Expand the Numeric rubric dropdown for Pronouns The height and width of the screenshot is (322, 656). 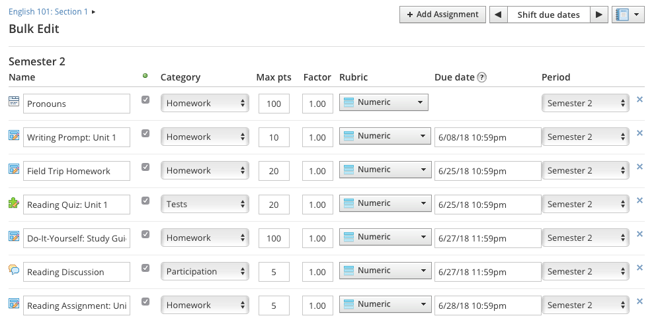pyautogui.click(x=384, y=102)
